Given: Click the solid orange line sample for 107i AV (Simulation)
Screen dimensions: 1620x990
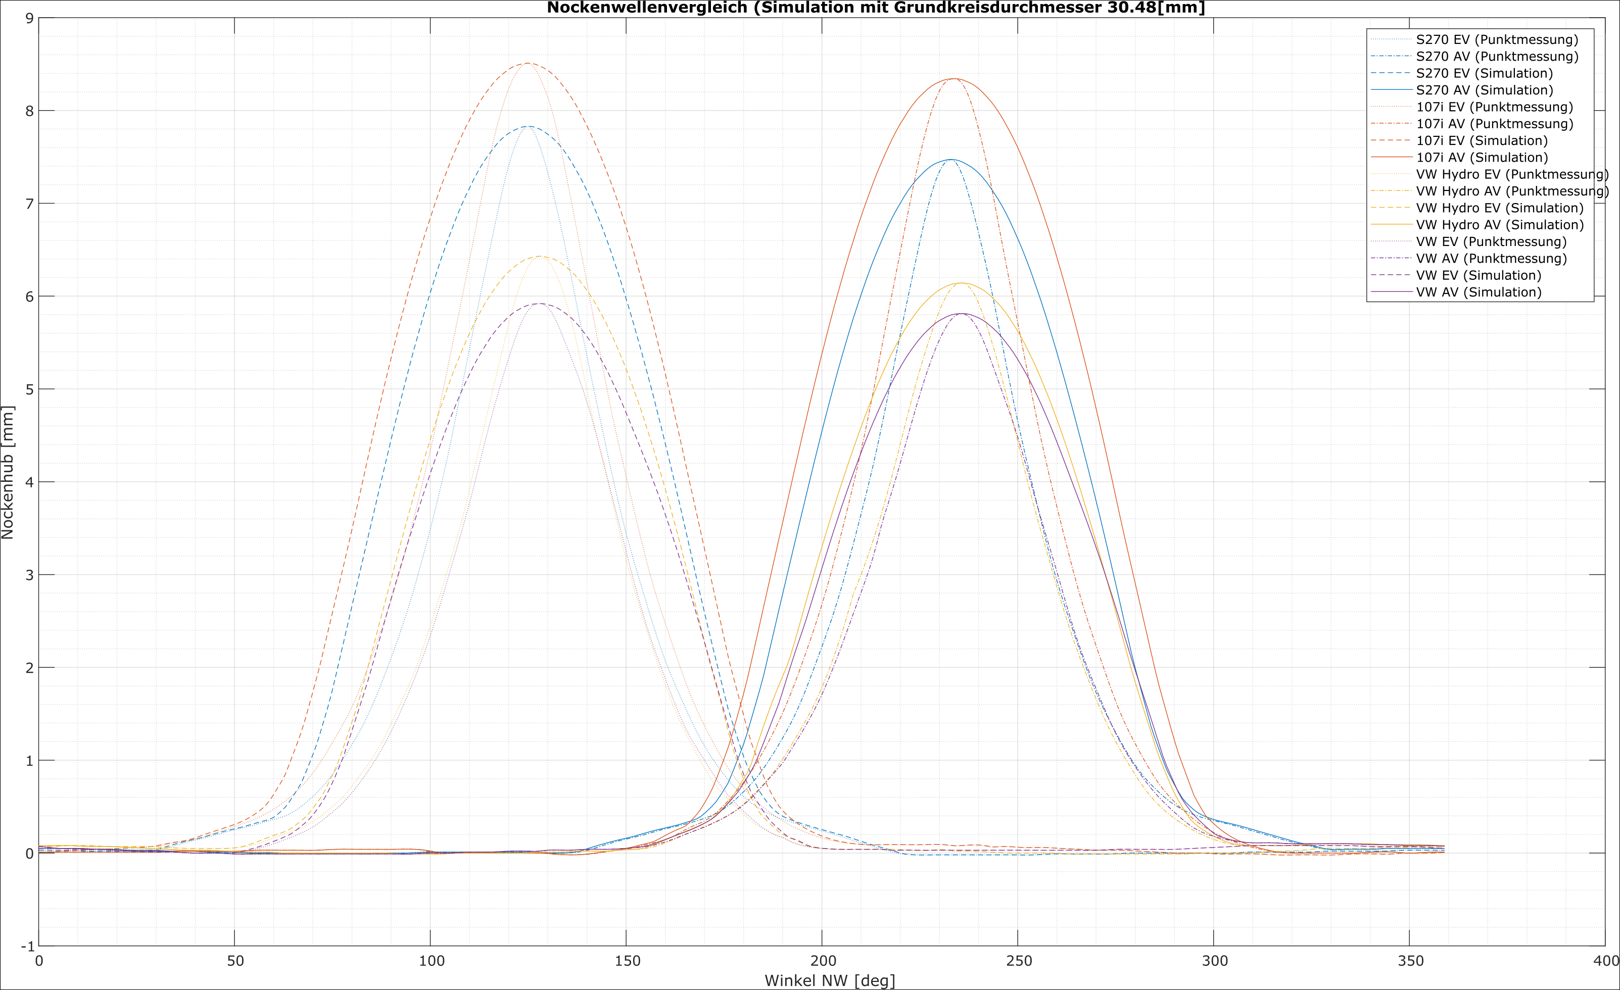Looking at the screenshot, I should tap(1391, 158).
